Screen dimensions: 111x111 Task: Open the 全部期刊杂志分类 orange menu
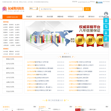click(12, 17)
